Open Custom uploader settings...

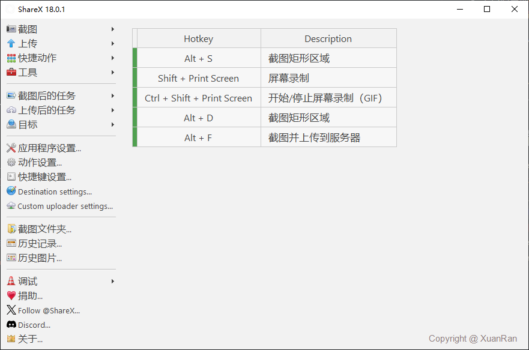65,206
